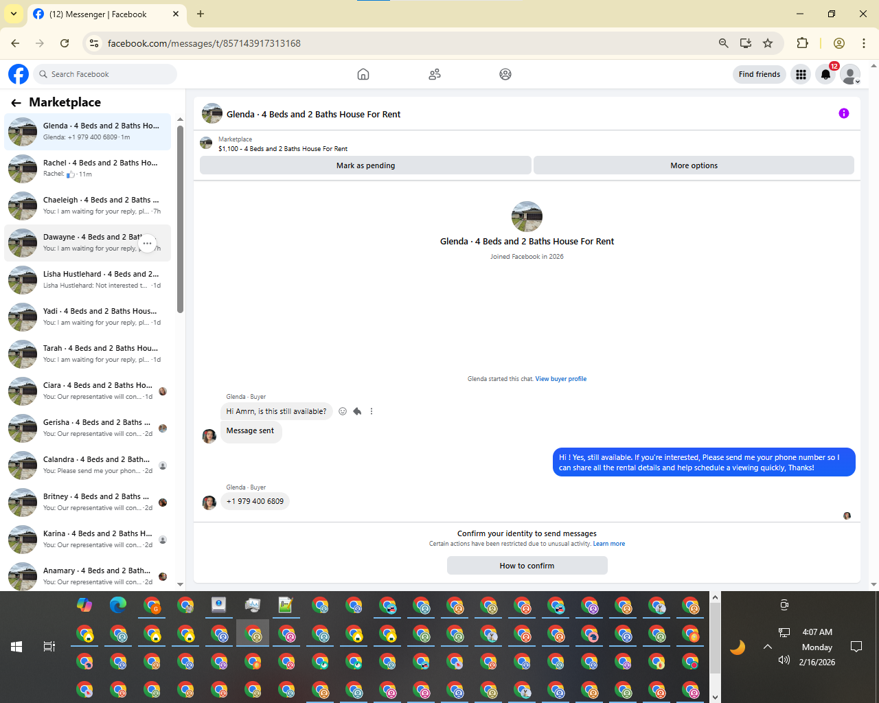
Task: Open Chrome three-dot menu
Action: [x=864, y=43]
